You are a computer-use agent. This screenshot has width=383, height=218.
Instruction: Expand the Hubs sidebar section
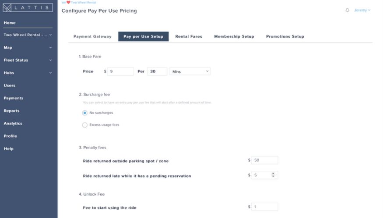[x=28, y=73]
